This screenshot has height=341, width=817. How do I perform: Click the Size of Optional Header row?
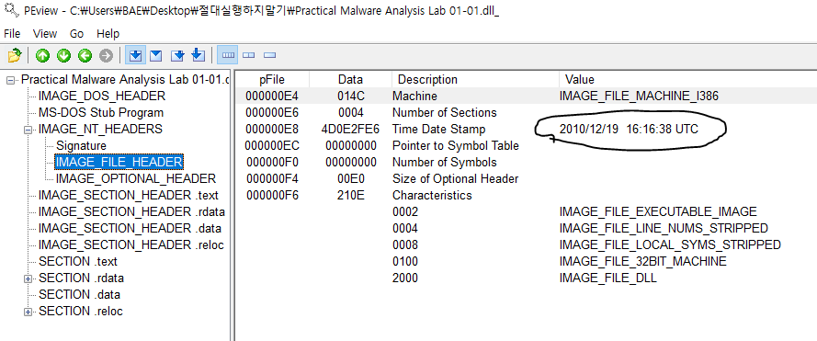pos(527,179)
